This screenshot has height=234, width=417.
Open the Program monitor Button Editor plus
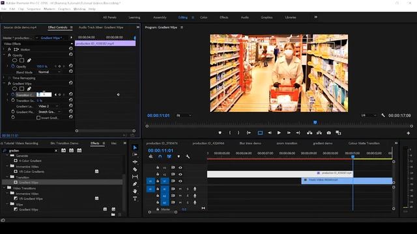[x=409, y=133]
